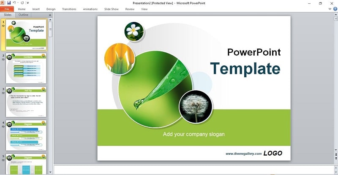Open Customize Quick Access Toolbar dropdown

pyautogui.click(x=28, y=3)
